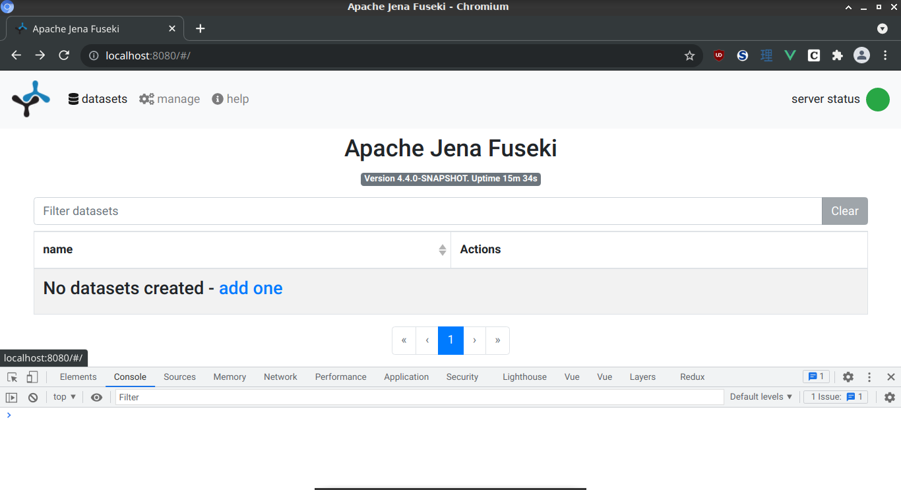Screen dimensions: 901x490
Task: View site information for localhost
Action: pos(94,56)
